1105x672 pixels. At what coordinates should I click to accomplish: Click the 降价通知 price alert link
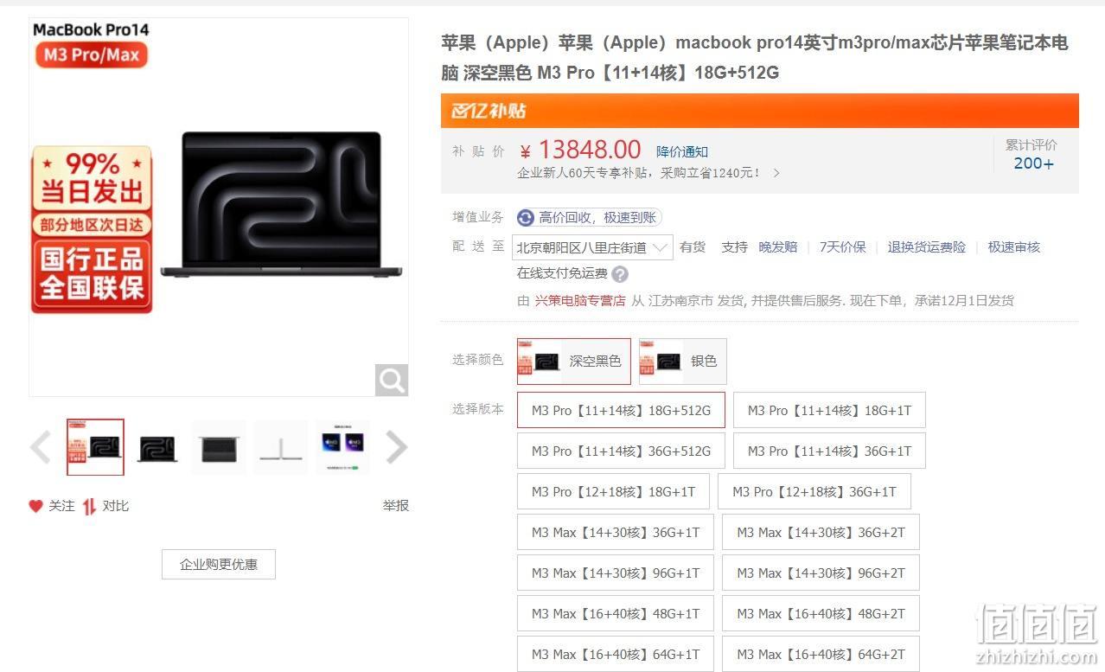point(682,152)
